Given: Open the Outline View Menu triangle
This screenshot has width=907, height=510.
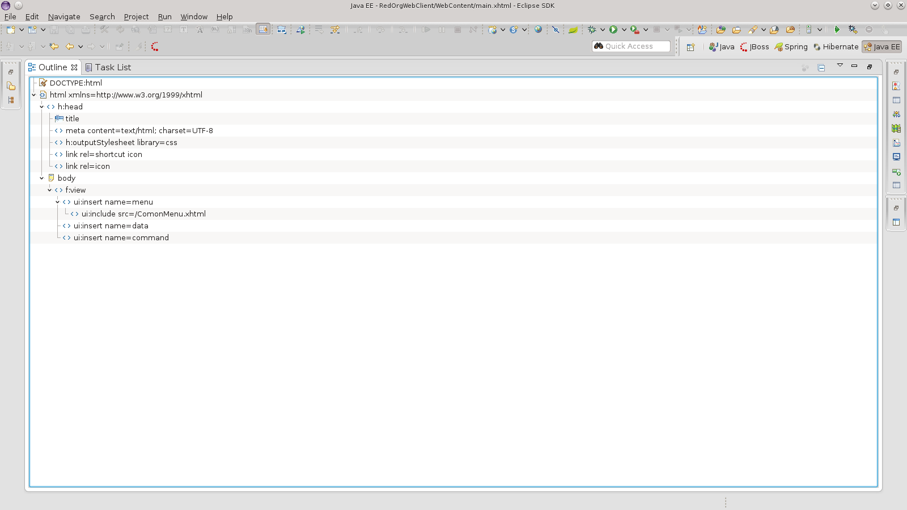Looking at the screenshot, I should coord(840,66).
